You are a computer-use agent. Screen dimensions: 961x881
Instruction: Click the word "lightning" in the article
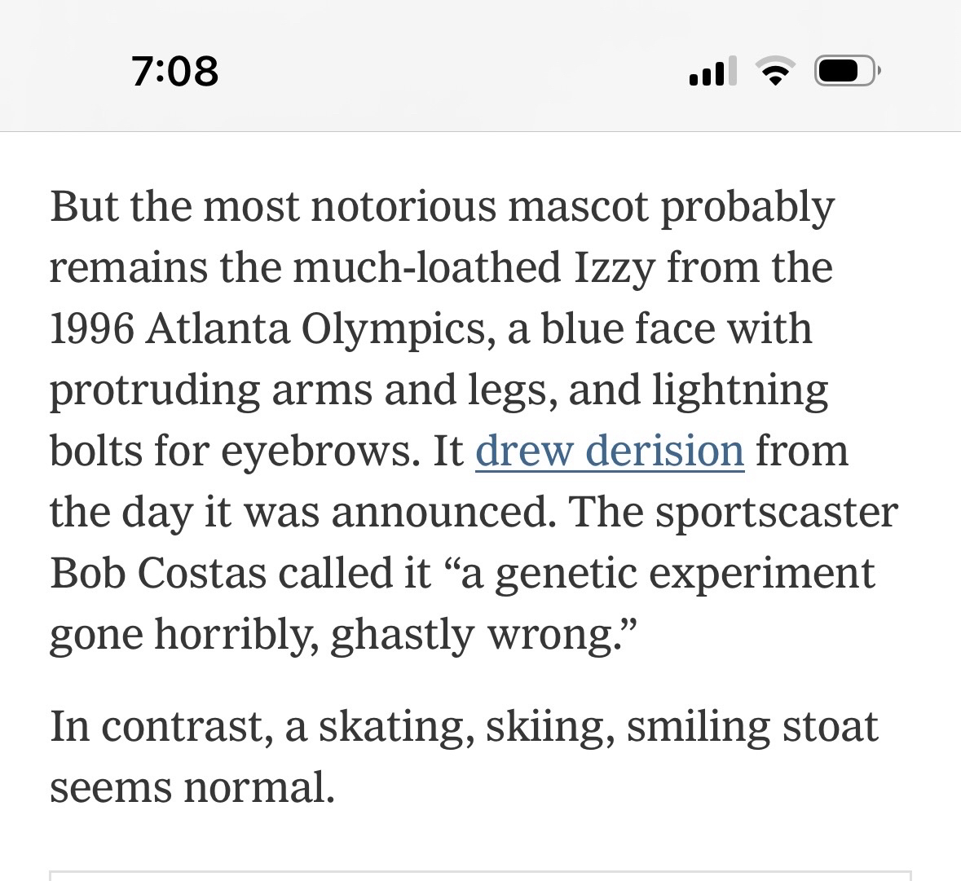(x=739, y=390)
